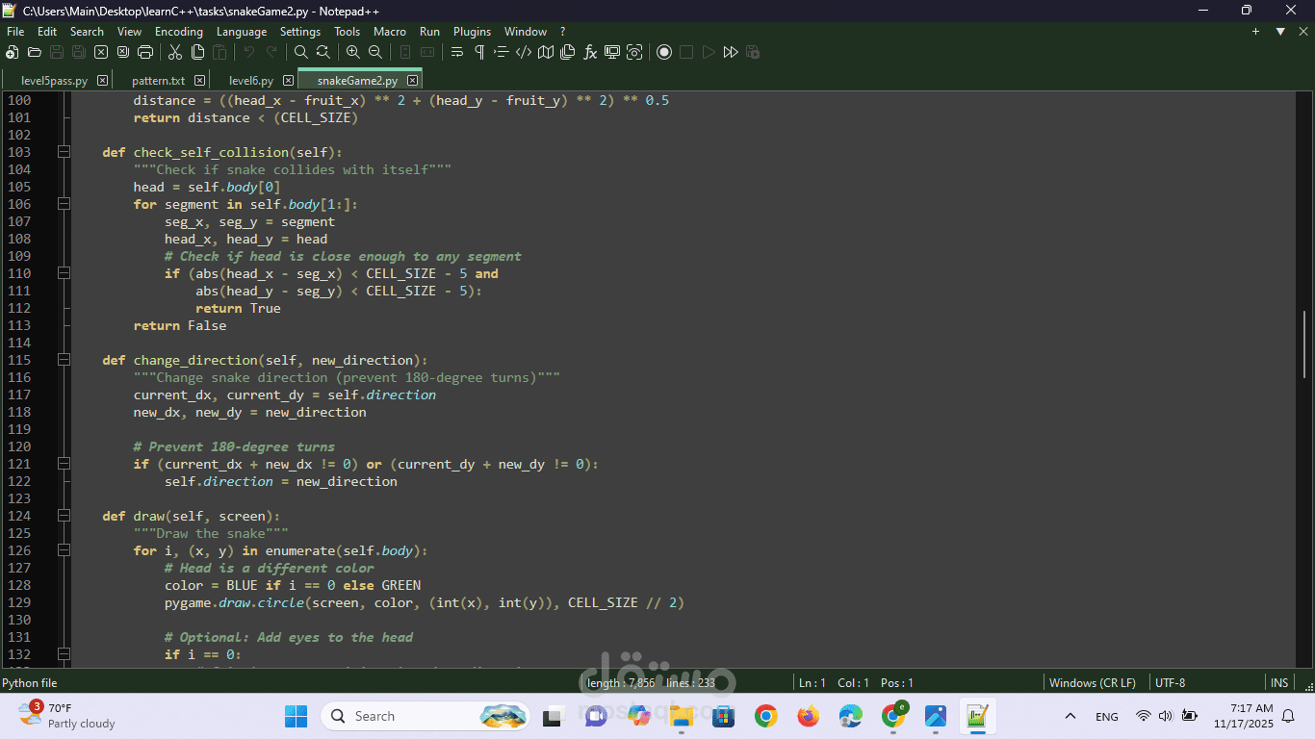Collapse change_direction function fold at line 115
Image resolution: width=1315 pixels, height=739 pixels.
coord(64,360)
